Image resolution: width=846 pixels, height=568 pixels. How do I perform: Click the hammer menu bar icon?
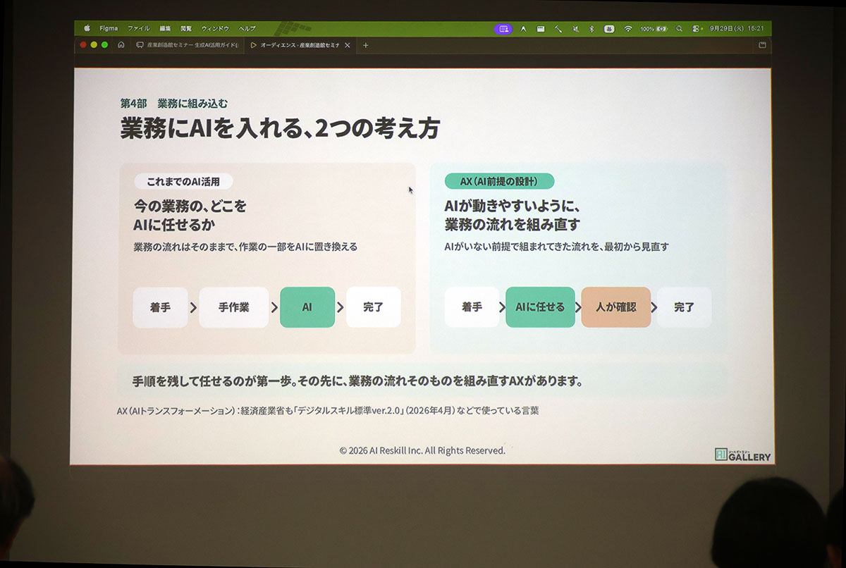(558, 29)
